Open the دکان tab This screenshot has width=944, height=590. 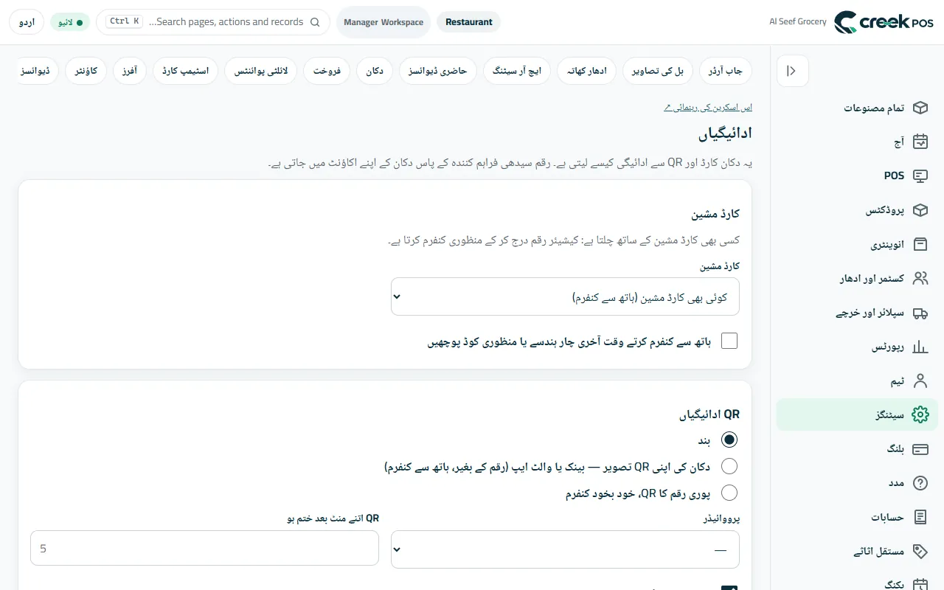375,71
